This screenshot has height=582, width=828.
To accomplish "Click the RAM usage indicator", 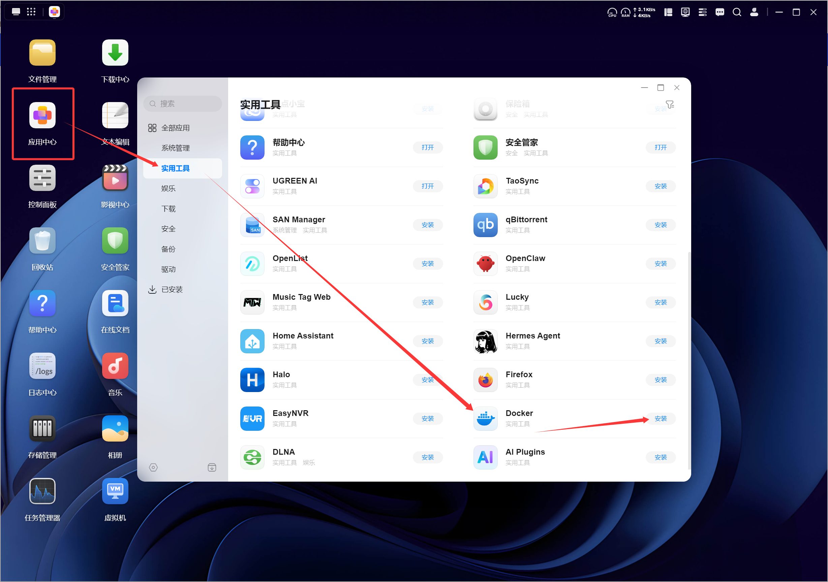I will 625,12.
